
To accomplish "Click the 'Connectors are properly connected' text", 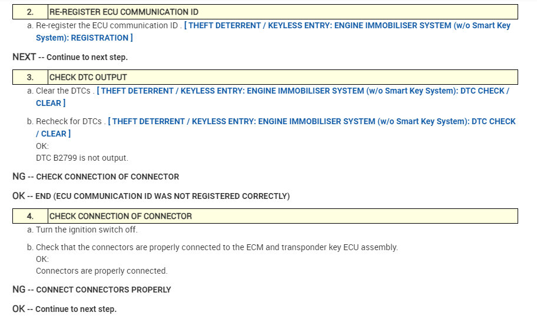I will [102, 271].
